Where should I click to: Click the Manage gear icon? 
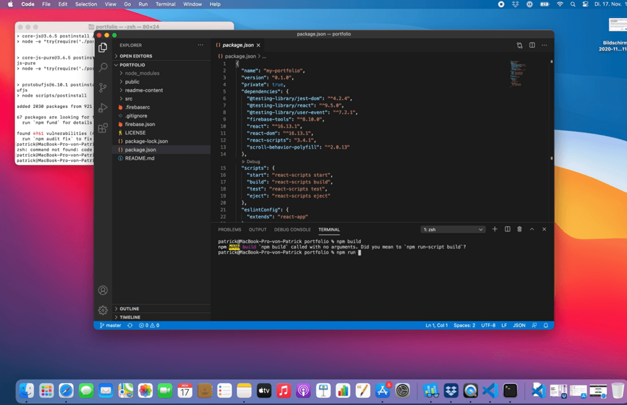(103, 310)
